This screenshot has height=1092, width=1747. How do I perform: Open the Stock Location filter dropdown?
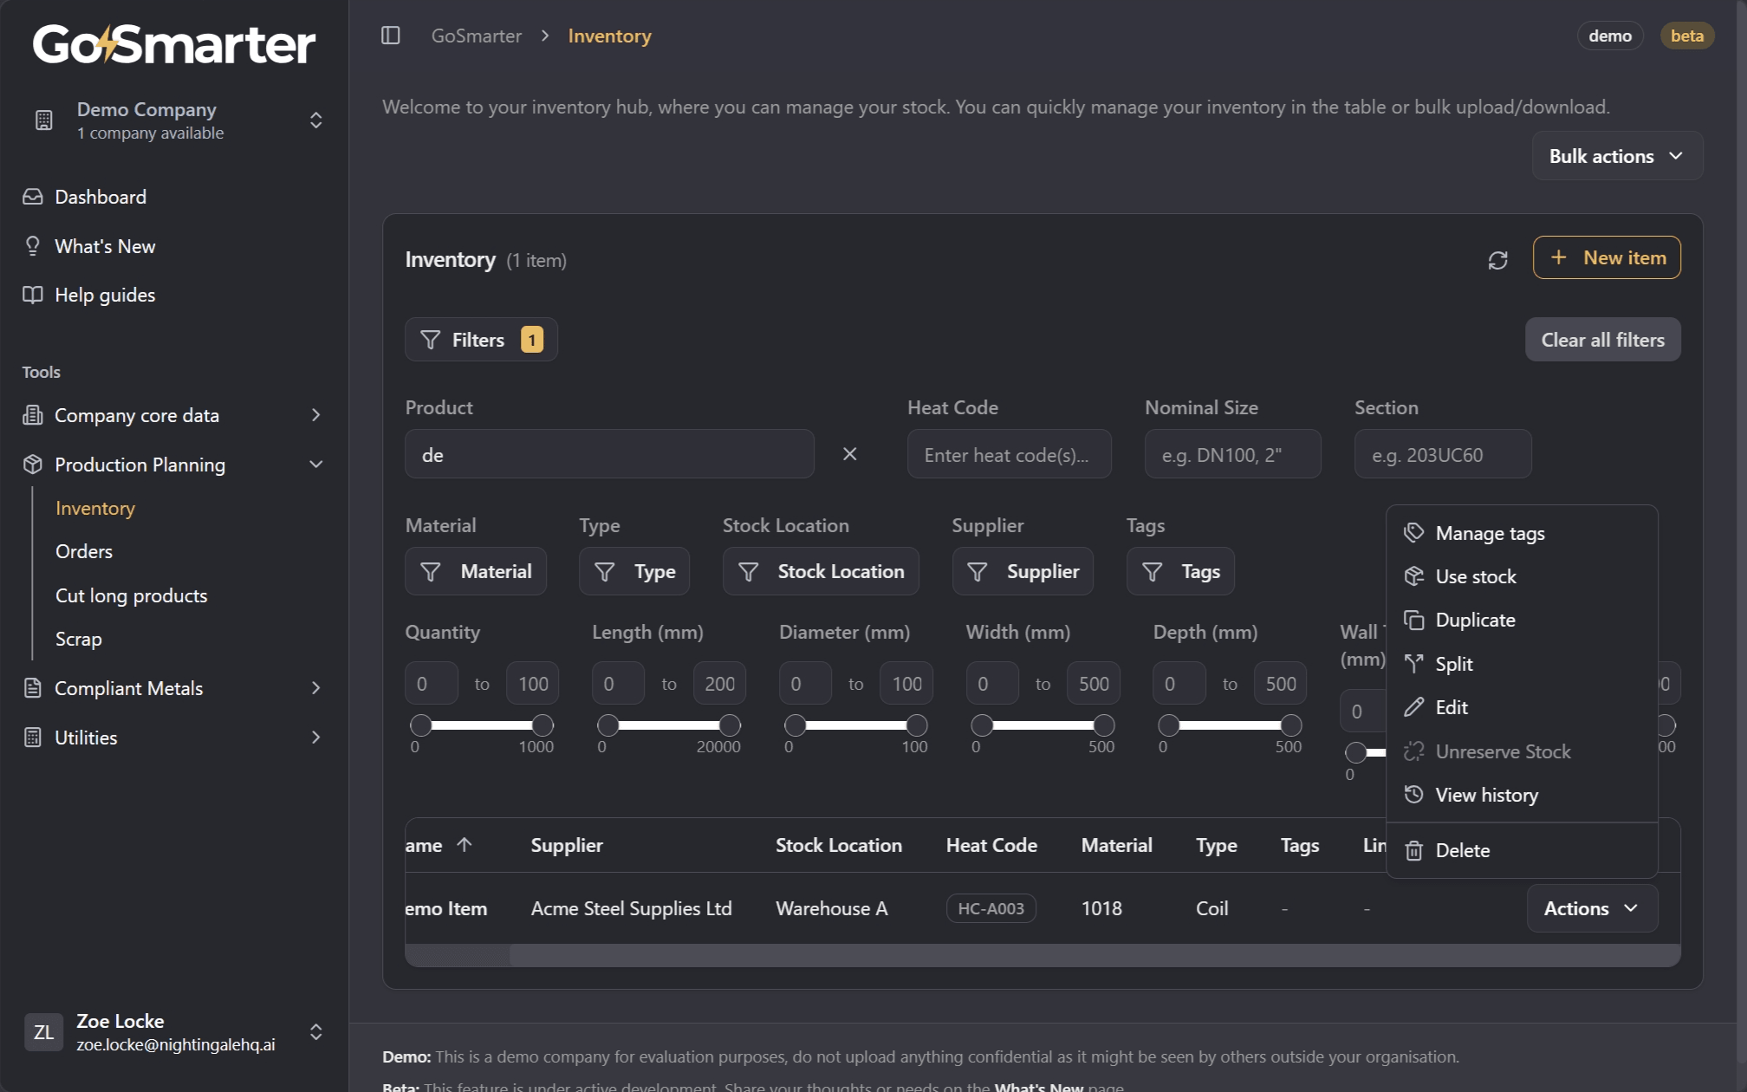(x=821, y=571)
